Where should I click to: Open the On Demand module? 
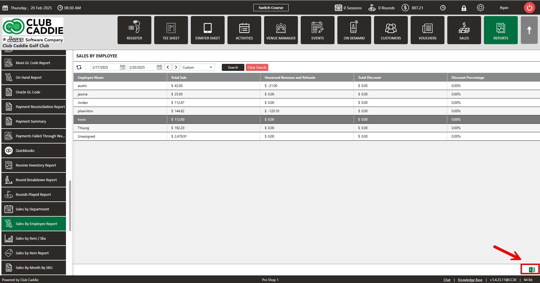pos(354,30)
